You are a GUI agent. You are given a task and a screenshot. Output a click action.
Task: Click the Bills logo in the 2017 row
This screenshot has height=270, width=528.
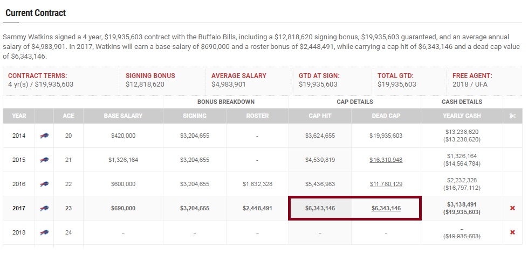(x=44, y=208)
